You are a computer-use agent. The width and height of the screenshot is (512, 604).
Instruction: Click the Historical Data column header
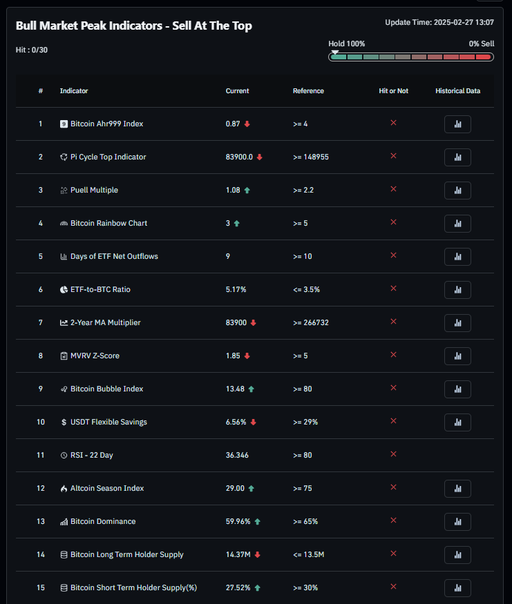457,91
